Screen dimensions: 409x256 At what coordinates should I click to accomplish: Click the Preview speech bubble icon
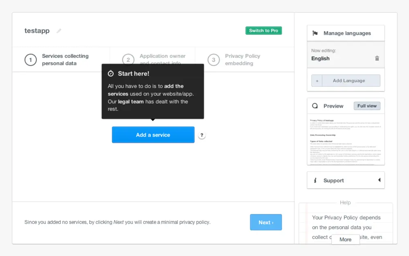coord(315,106)
